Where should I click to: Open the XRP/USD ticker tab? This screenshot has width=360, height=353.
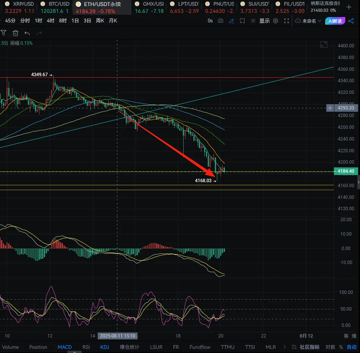click(x=19, y=7)
